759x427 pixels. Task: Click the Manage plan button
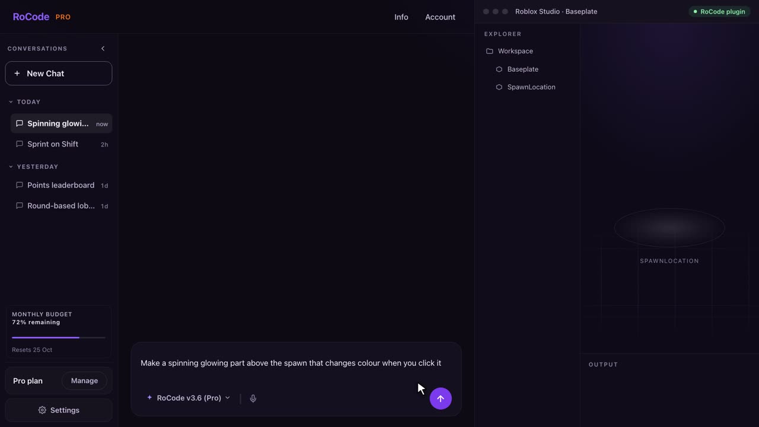84,381
